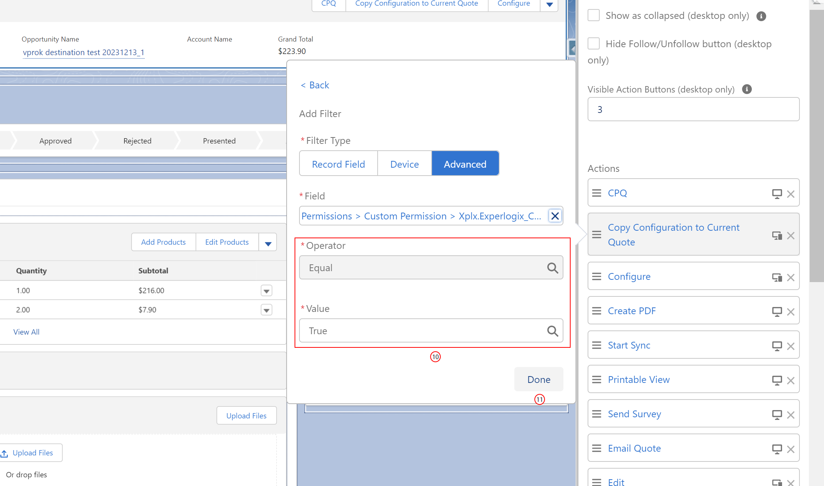This screenshot has width=824, height=486.
Task: Open the Send Survey action
Action: point(634,414)
